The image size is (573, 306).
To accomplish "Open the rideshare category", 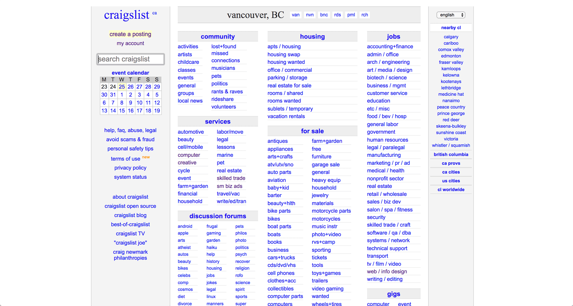I will (x=222, y=99).
